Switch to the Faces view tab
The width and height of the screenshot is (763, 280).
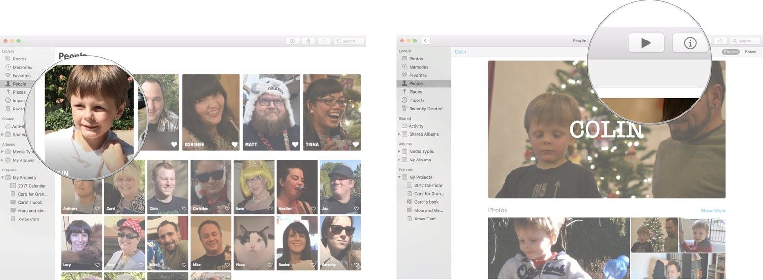tap(751, 52)
